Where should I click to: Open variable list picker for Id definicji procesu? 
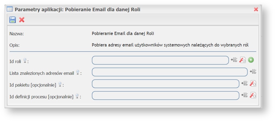244,95
